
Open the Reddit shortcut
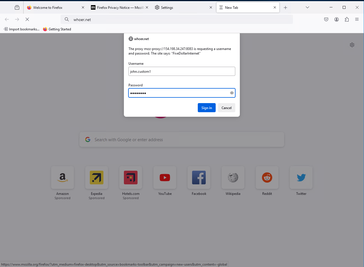pos(267,178)
